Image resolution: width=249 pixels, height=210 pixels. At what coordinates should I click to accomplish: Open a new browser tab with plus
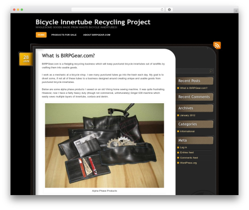point(236,11)
